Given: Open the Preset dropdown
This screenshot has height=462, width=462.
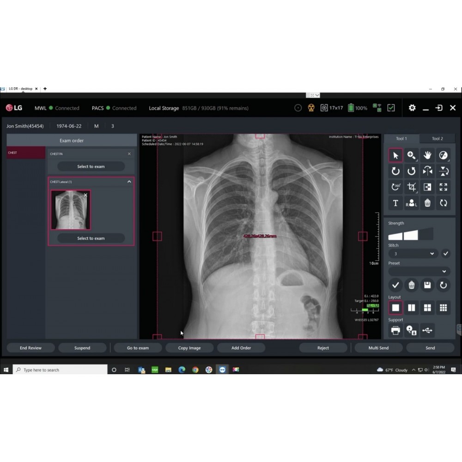Looking at the screenshot, I should point(419,271).
